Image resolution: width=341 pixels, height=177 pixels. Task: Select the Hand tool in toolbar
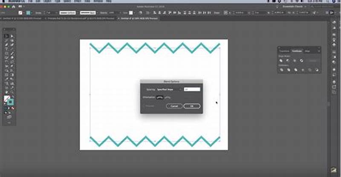(x=6, y=92)
